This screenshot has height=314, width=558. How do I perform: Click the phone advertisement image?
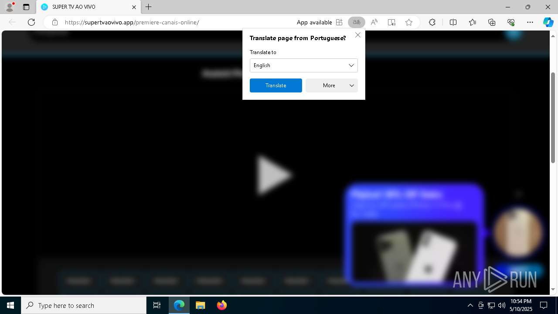pos(414,252)
